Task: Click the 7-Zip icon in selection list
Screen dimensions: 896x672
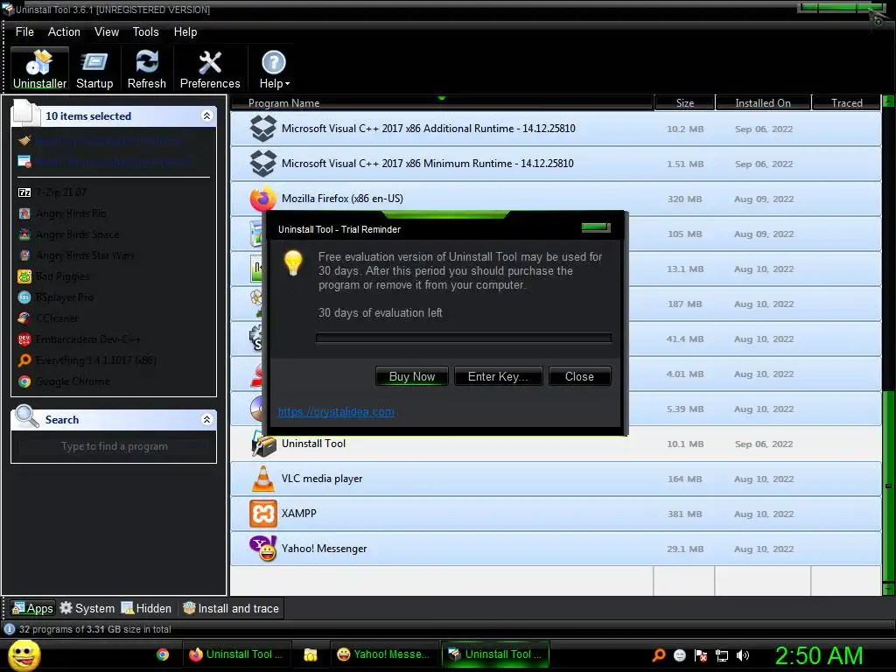Action: [x=24, y=192]
